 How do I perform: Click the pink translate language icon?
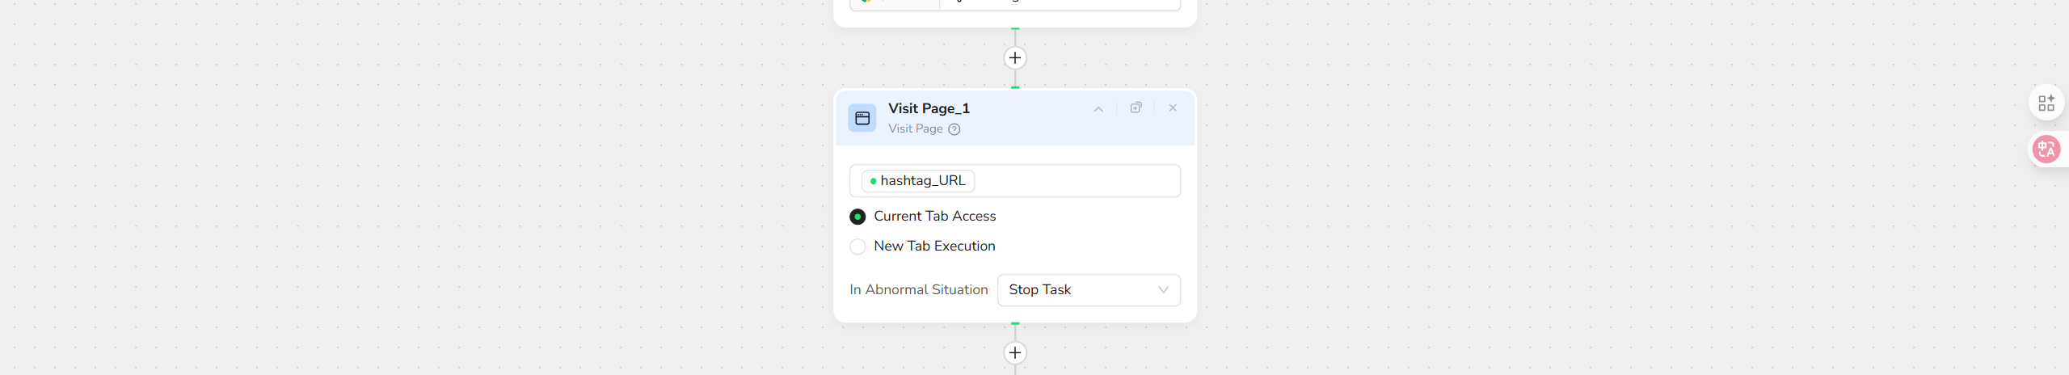[2046, 150]
